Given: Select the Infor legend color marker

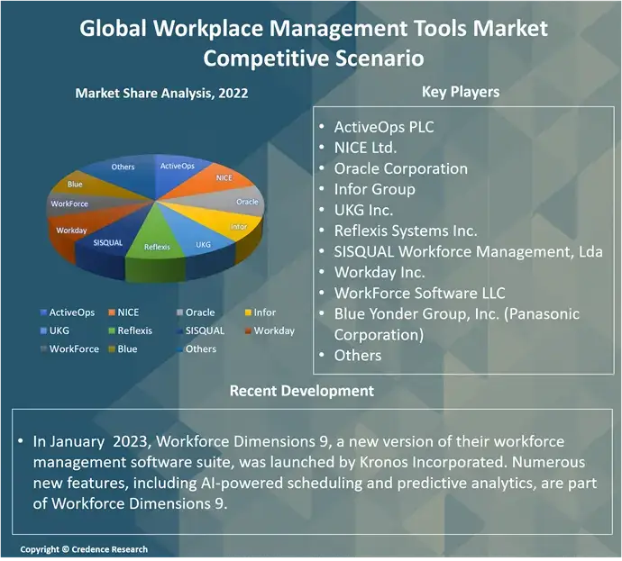Looking at the screenshot, I should coord(247,312).
